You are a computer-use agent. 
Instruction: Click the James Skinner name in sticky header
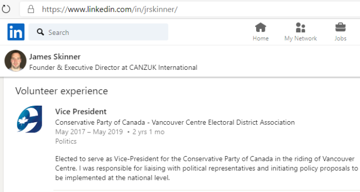[x=55, y=56]
